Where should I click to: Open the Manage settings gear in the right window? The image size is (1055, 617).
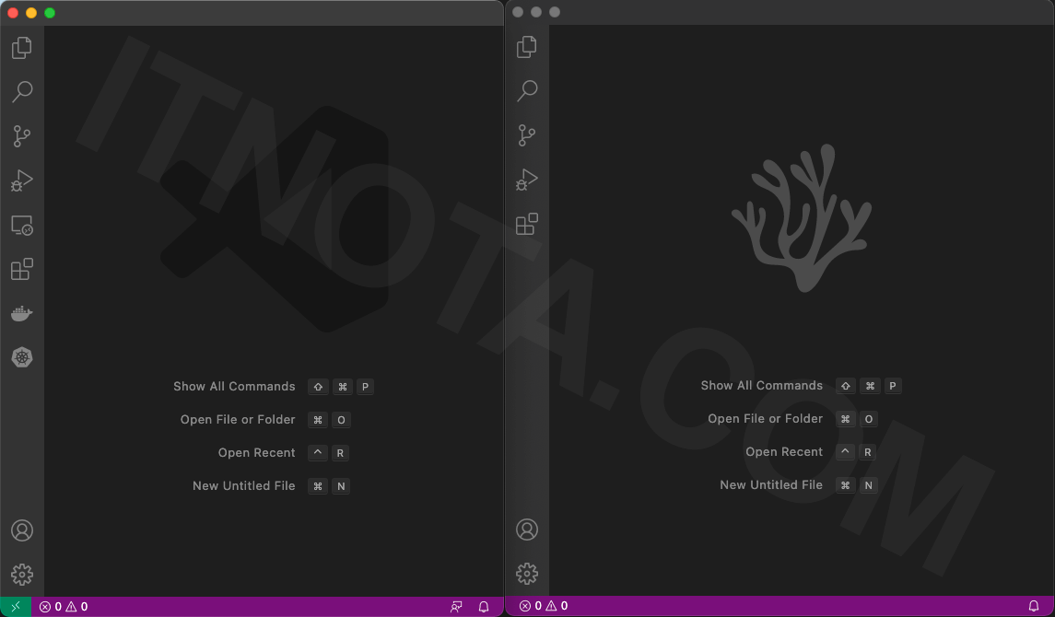pyautogui.click(x=526, y=573)
